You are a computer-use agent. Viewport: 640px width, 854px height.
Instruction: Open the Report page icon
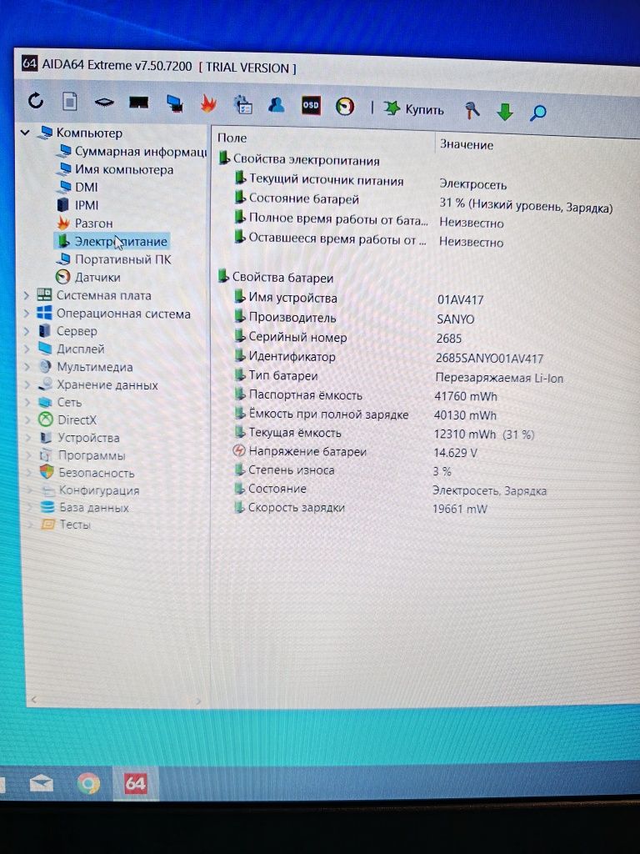click(x=70, y=101)
